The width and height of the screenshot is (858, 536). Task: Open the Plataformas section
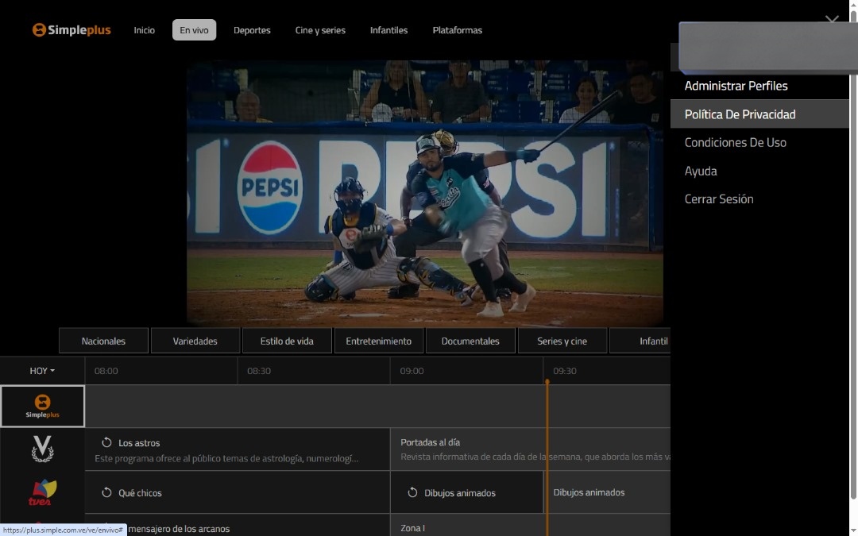click(458, 30)
